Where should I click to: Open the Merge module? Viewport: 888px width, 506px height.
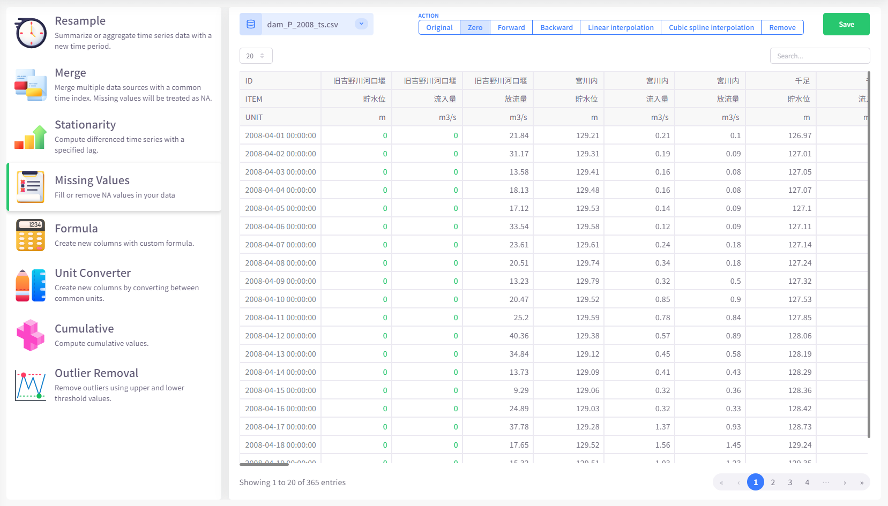click(114, 85)
